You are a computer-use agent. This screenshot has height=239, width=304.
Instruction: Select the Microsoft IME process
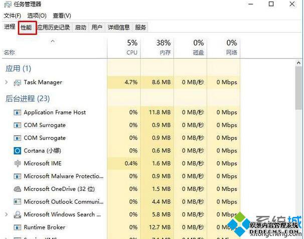[x=43, y=164]
